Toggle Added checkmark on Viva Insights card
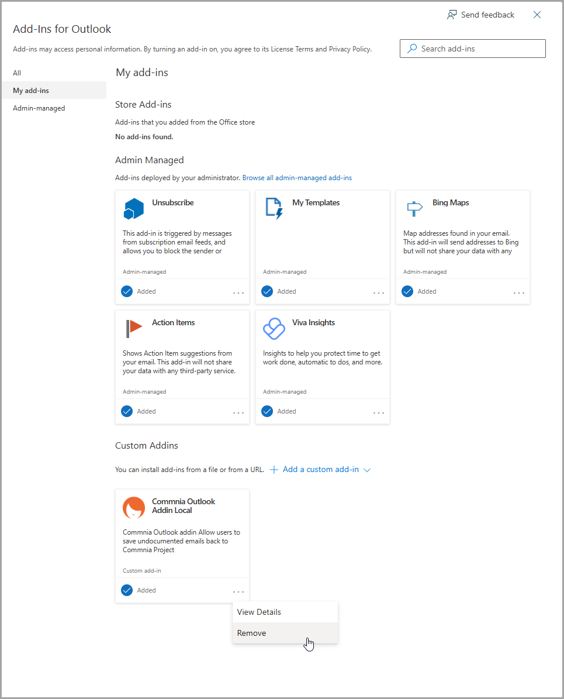This screenshot has width=564, height=699. [x=267, y=411]
